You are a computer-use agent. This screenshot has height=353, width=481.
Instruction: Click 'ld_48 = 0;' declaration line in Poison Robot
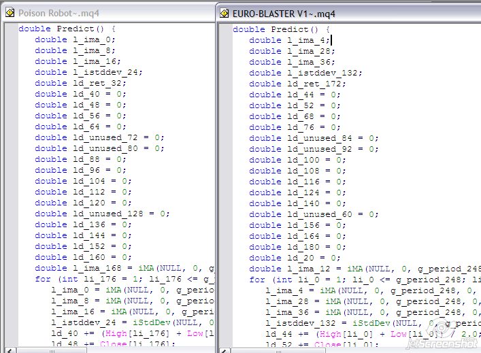click(99, 105)
